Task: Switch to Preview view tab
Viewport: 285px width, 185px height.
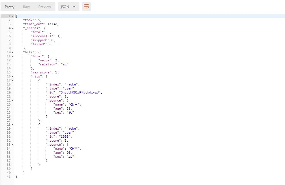Action: 44,7
